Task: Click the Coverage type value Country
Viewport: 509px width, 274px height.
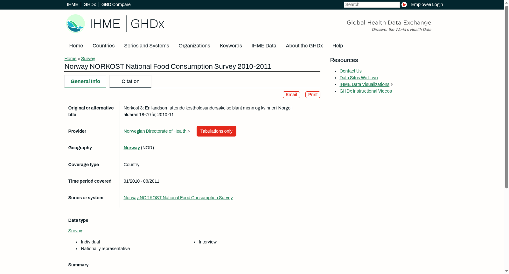Action: (131, 165)
